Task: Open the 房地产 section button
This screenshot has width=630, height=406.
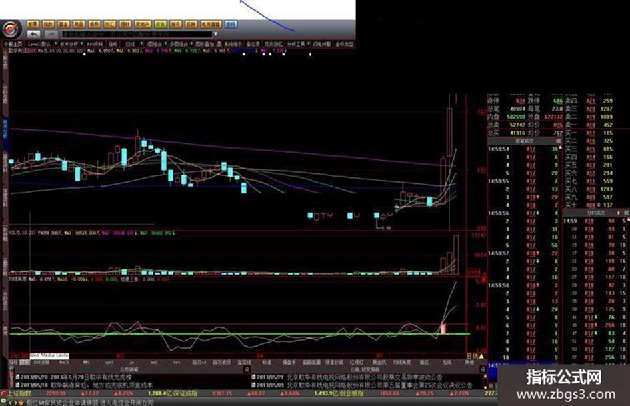Action: pos(143,25)
